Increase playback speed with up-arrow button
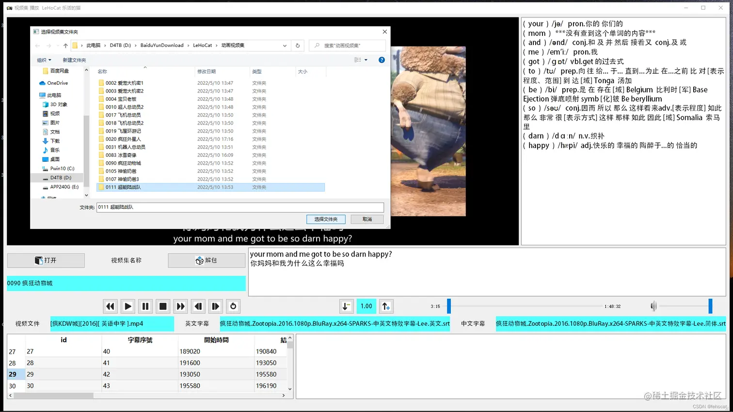The image size is (733, 412). point(386,306)
